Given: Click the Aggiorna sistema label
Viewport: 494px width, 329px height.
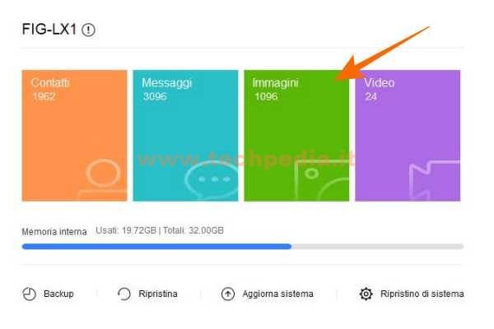Looking at the screenshot, I should tap(277, 294).
